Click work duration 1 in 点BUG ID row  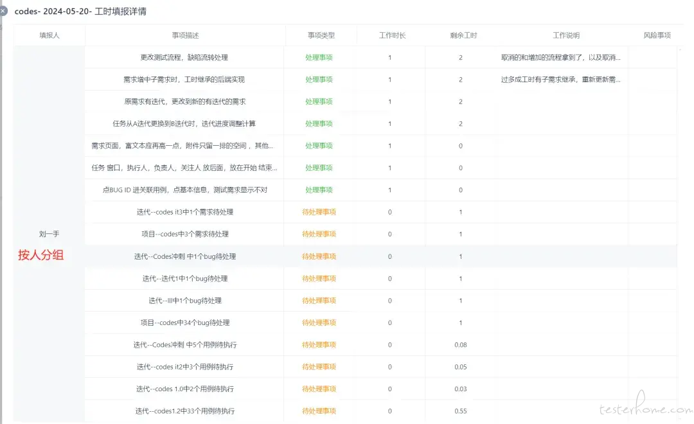tap(390, 190)
